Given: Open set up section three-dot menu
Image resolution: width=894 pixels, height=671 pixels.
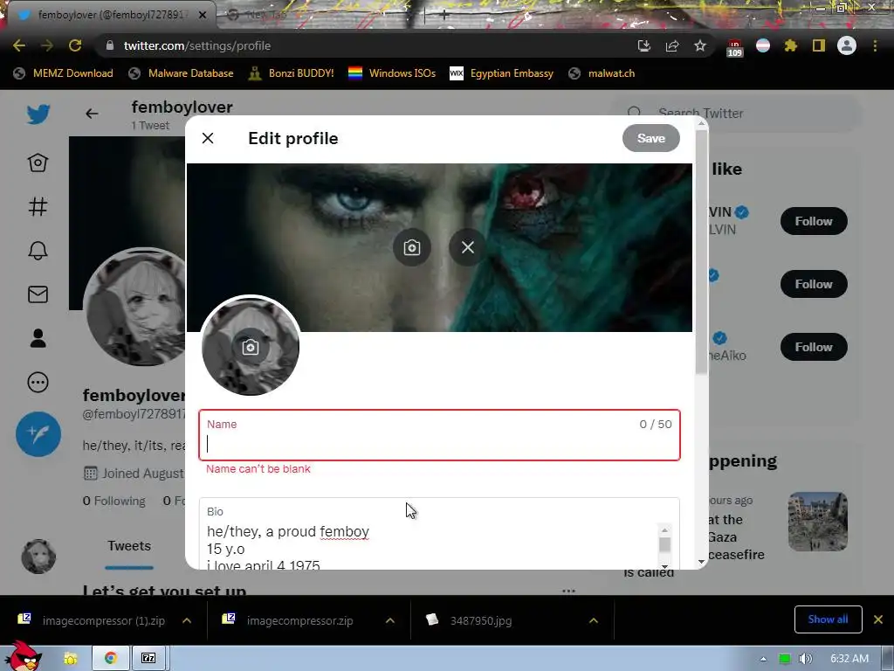Looking at the screenshot, I should pyautogui.click(x=568, y=591).
